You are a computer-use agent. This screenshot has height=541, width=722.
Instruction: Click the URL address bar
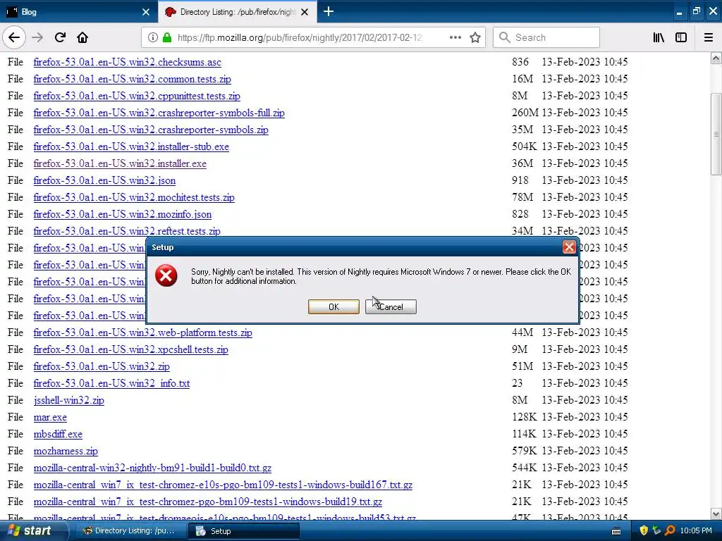pos(299,37)
